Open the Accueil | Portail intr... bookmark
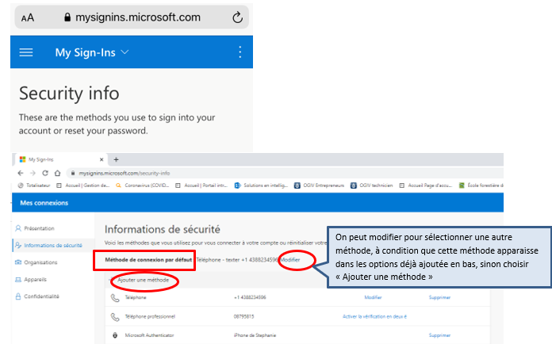 point(201,185)
